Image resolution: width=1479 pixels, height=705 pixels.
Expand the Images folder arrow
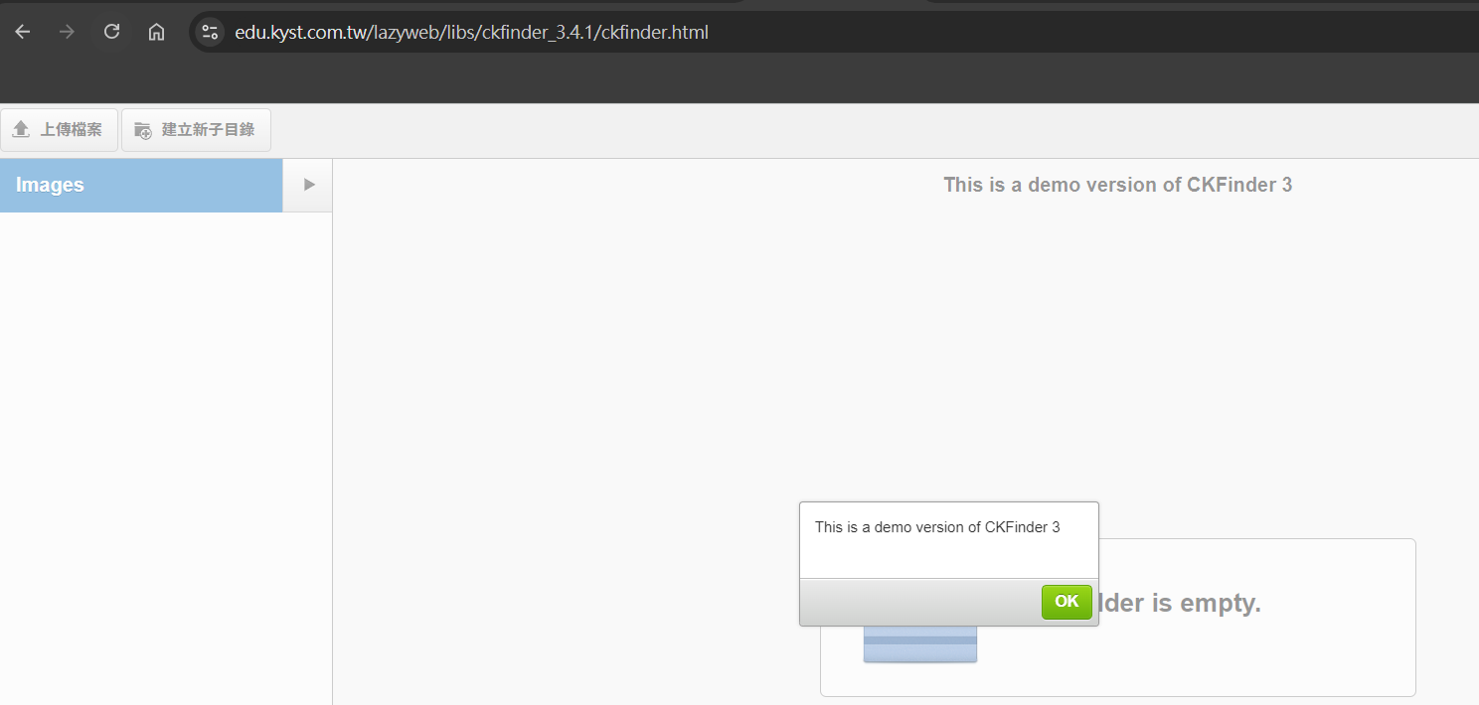click(308, 186)
